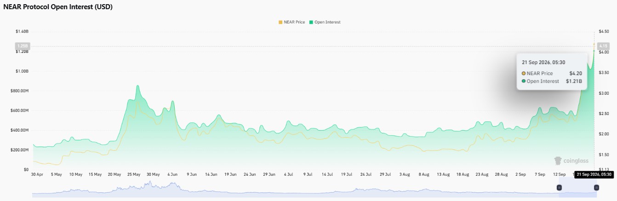Click the $4.50 right axis label

tap(604, 31)
